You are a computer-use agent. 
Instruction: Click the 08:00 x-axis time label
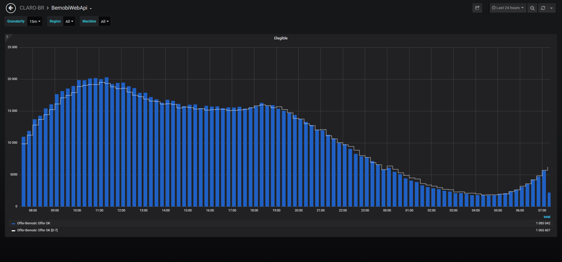click(33, 210)
